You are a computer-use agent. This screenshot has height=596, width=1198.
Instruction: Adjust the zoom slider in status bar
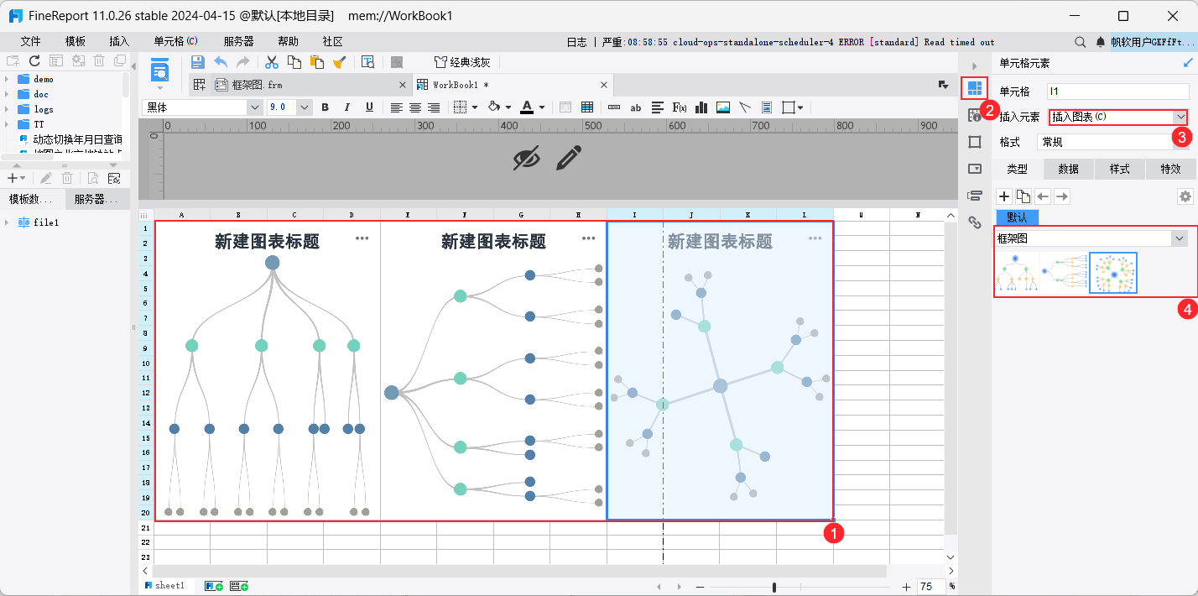coord(773,588)
